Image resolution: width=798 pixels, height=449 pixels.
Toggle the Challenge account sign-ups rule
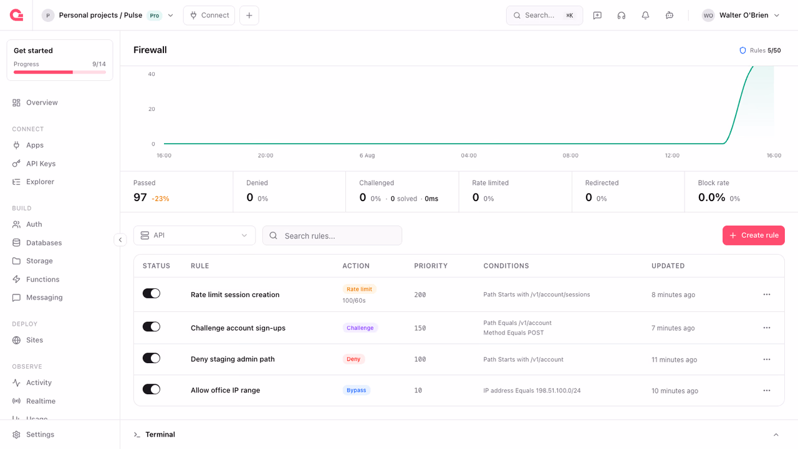[x=151, y=327]
